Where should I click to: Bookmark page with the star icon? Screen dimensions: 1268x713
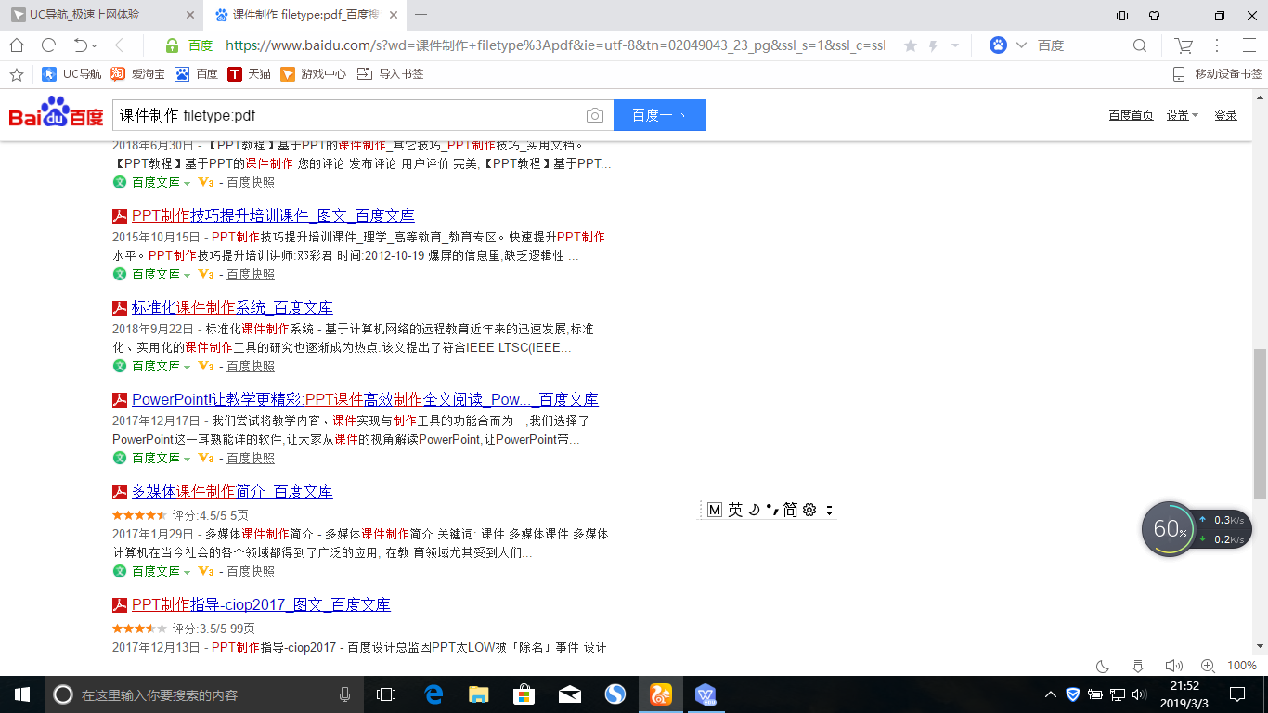(x=911, y=45)
